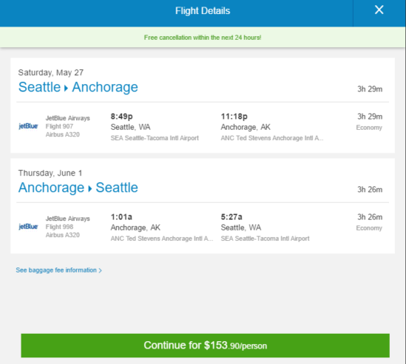
Task: Click the Saturday, May 27 date label
Action: point(51,73)
